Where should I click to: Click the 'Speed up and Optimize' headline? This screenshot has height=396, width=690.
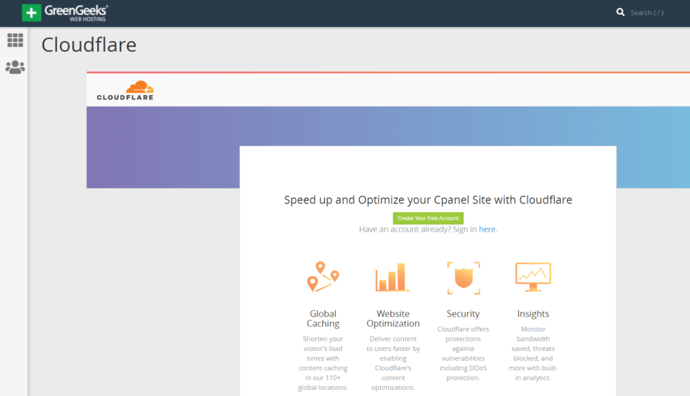[x=428, y=199]
